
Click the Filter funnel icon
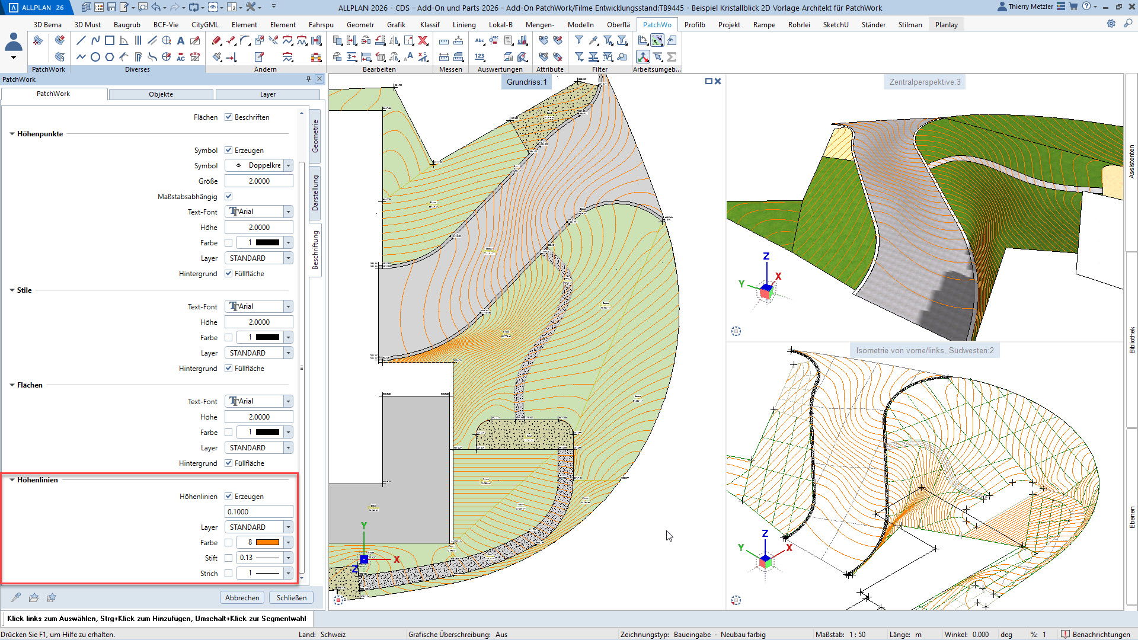[579, 40]
